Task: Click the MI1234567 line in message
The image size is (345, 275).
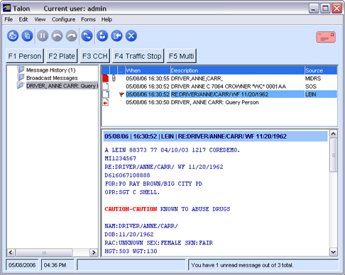Action: [121, 158]
